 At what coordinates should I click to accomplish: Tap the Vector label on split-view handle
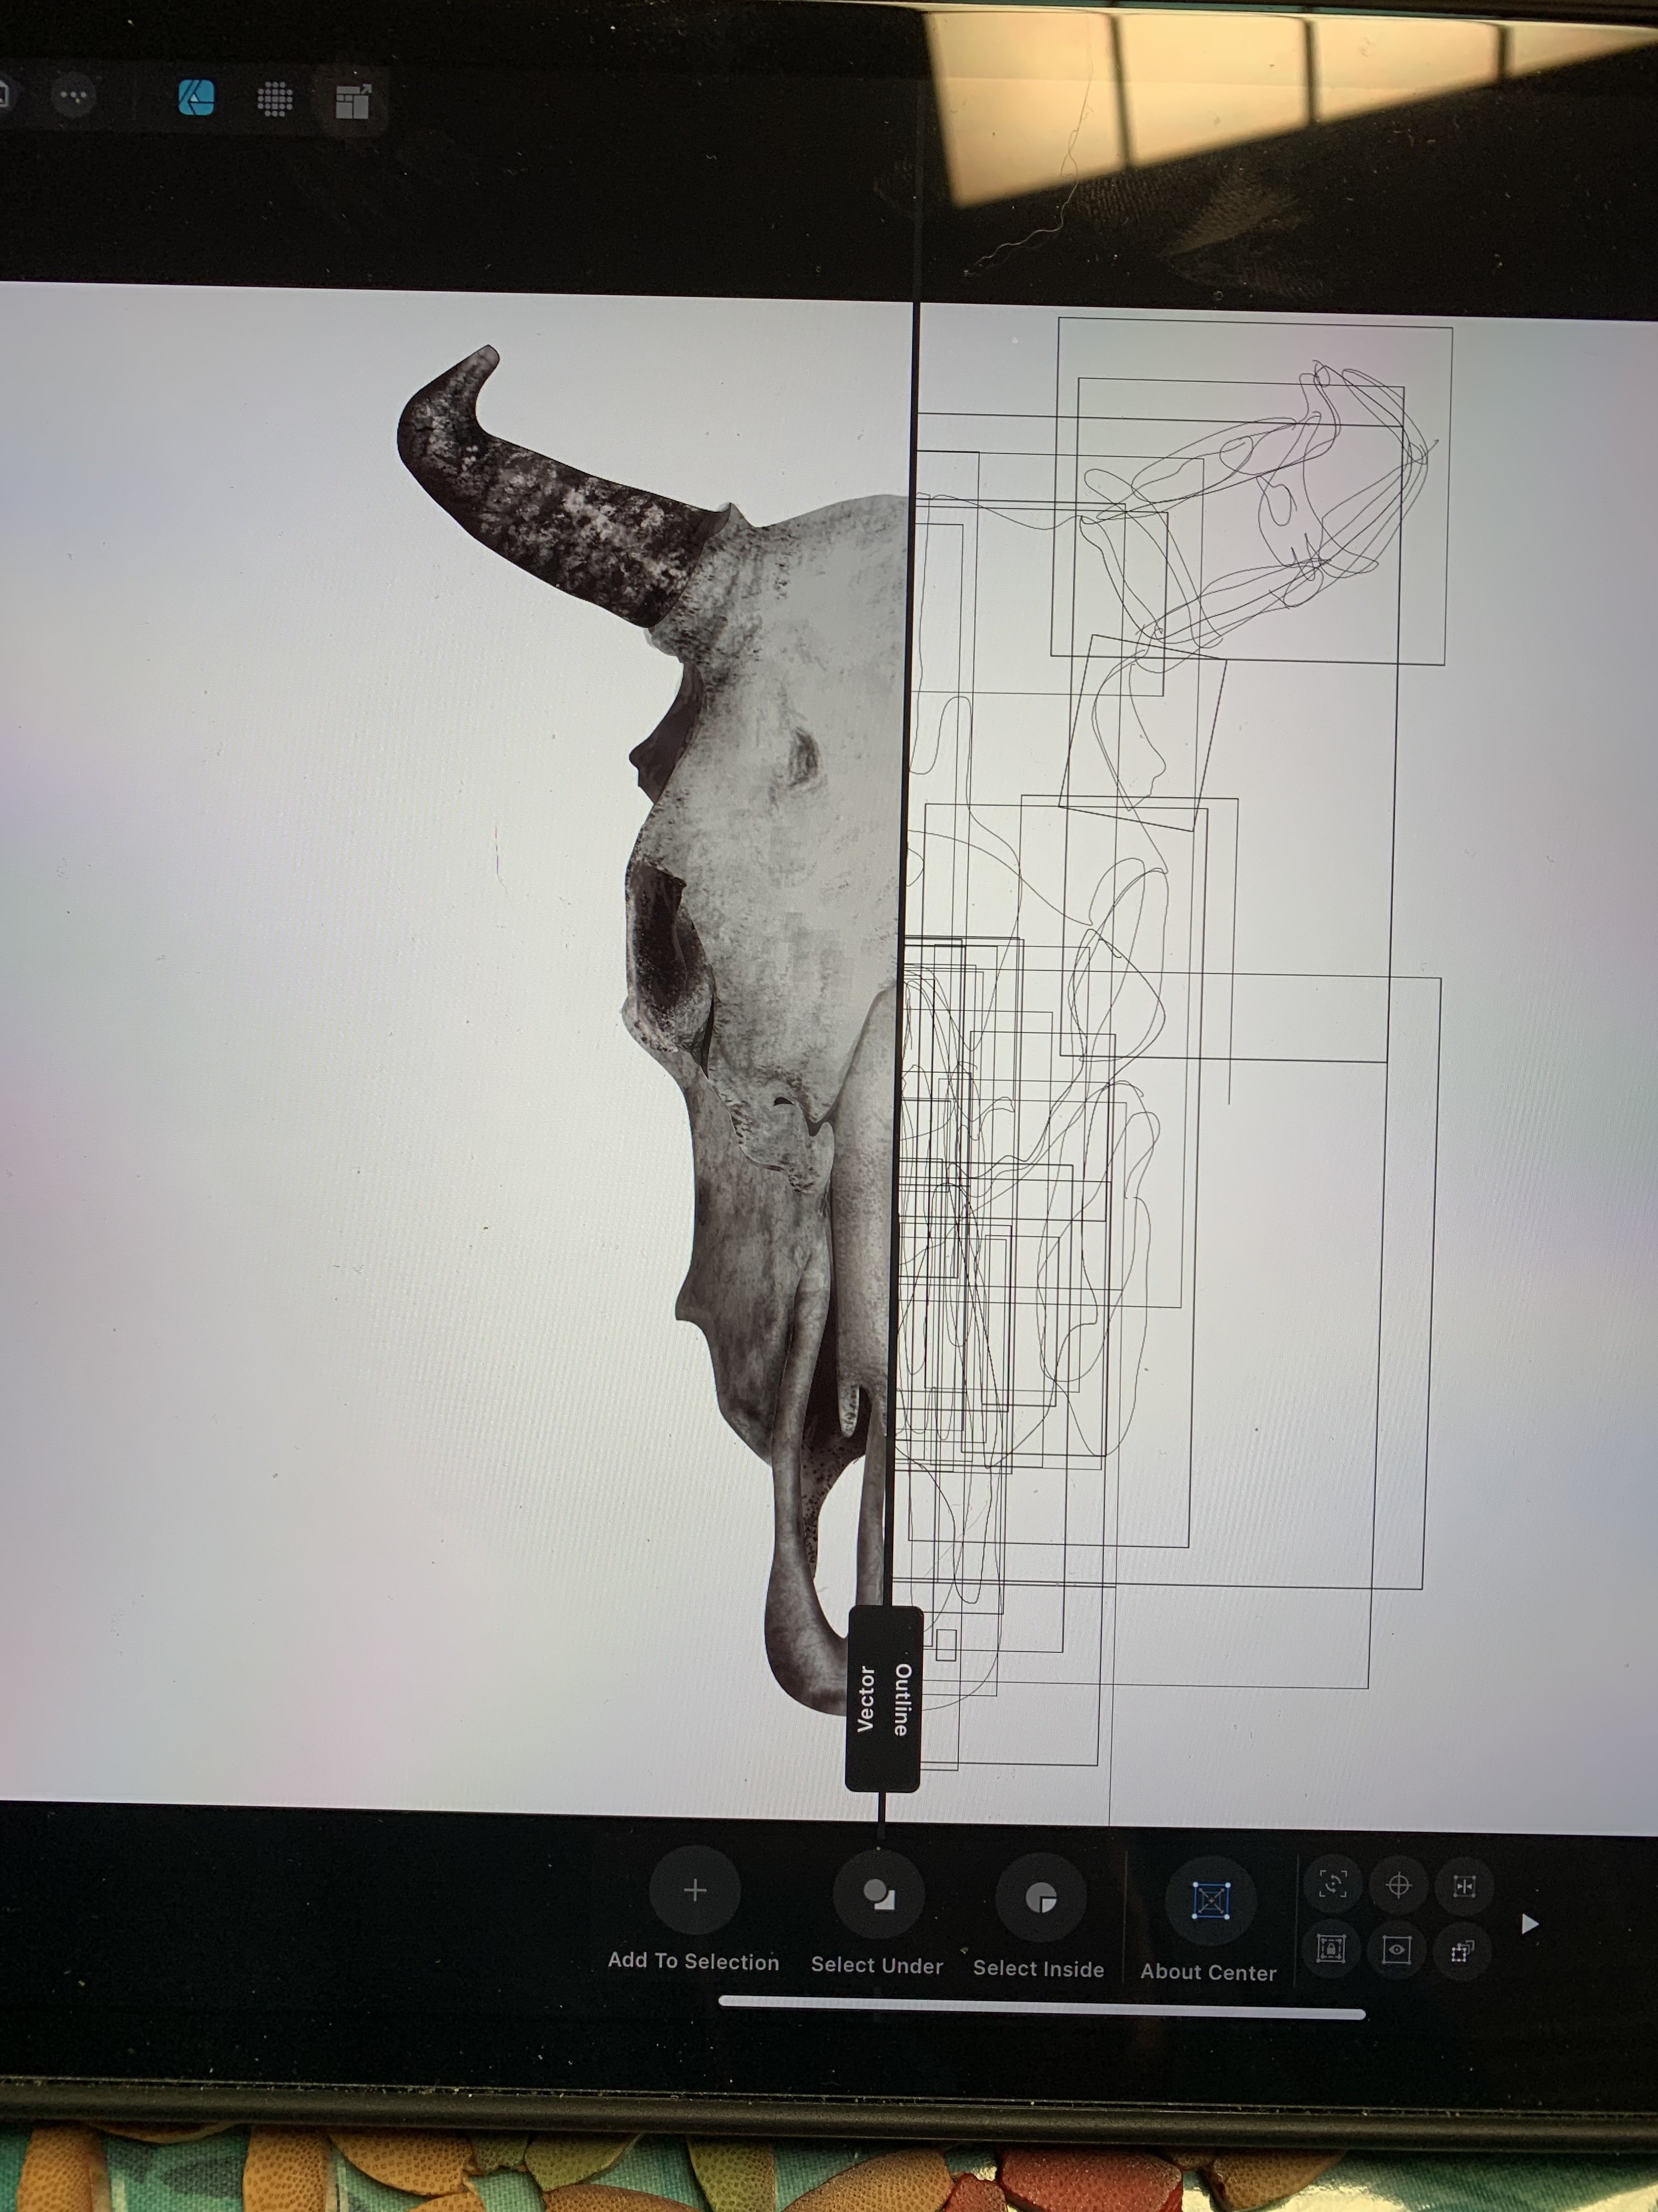[866, 1699]
